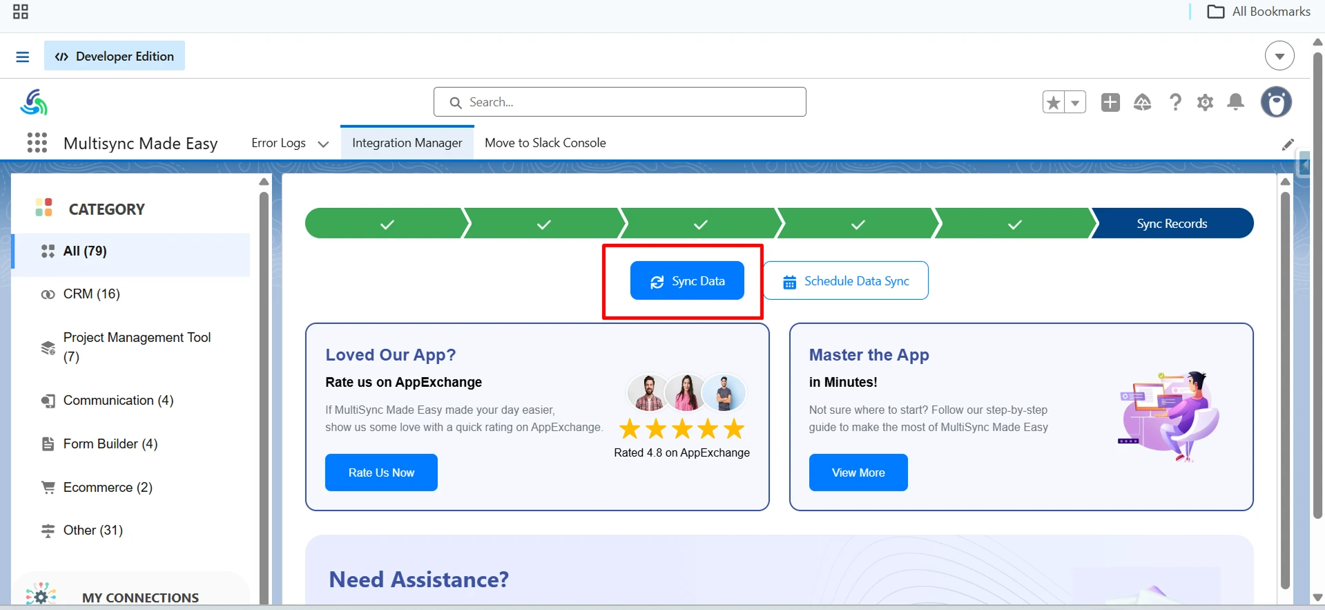The image size is (1325, 610).
Task: Open the Error Logs tab
Action: coord(278,143)
